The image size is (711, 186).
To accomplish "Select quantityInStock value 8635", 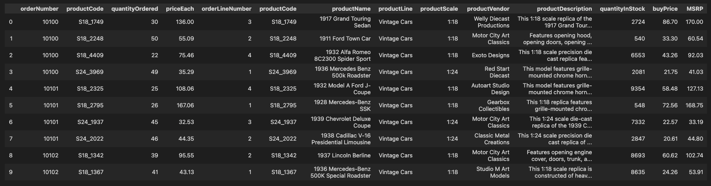I will click(x=638, y=172).
